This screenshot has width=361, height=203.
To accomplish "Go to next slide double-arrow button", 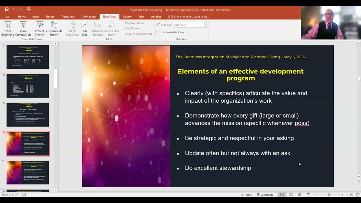I will point(359,185).
